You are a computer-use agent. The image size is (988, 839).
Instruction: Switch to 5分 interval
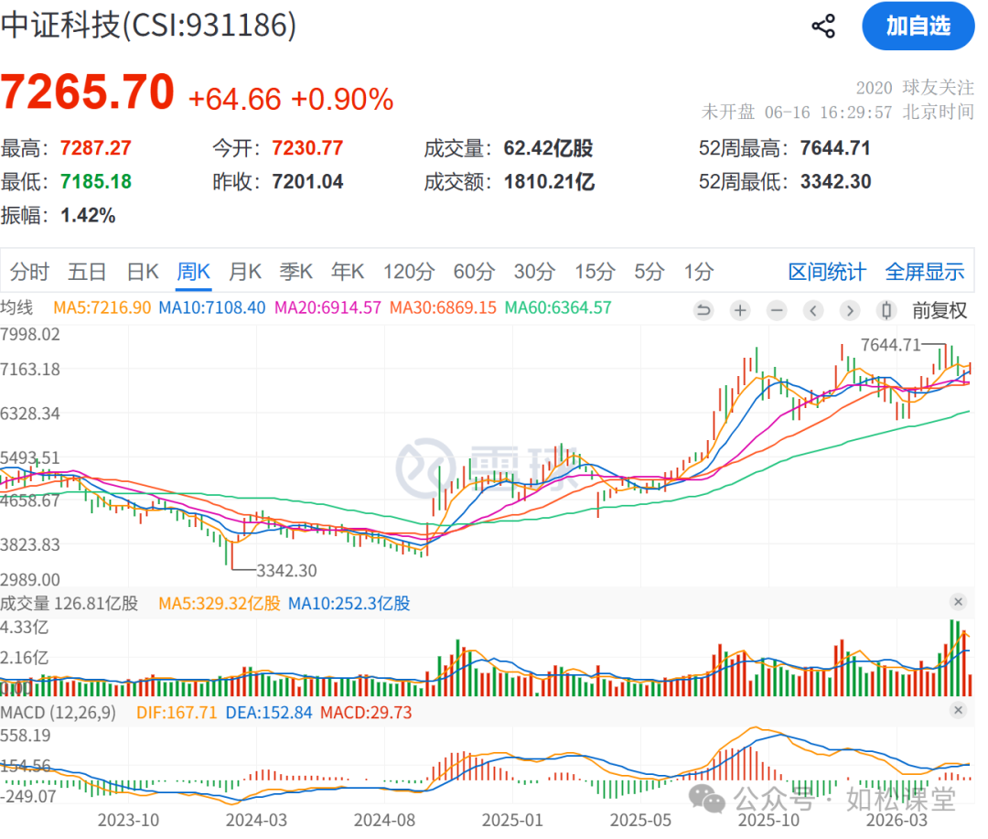[649, 272]
